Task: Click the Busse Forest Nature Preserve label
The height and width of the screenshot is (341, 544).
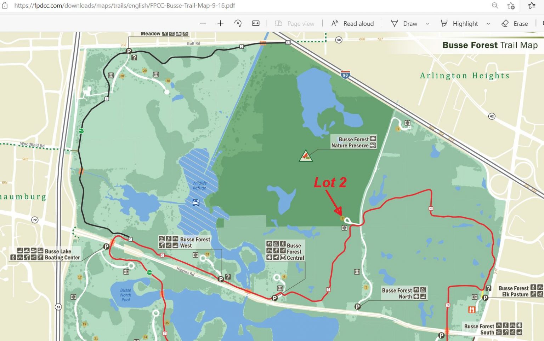Action: pyautogui.click(x=353, y=142)
